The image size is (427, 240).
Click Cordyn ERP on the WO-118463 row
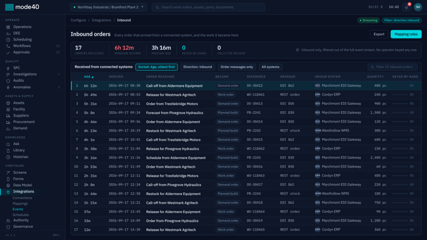pyautogui.click(x=331, y=175)
